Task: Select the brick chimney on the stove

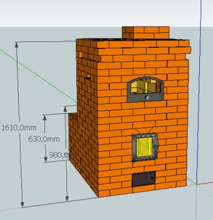Action: click(x=145, y=32)
